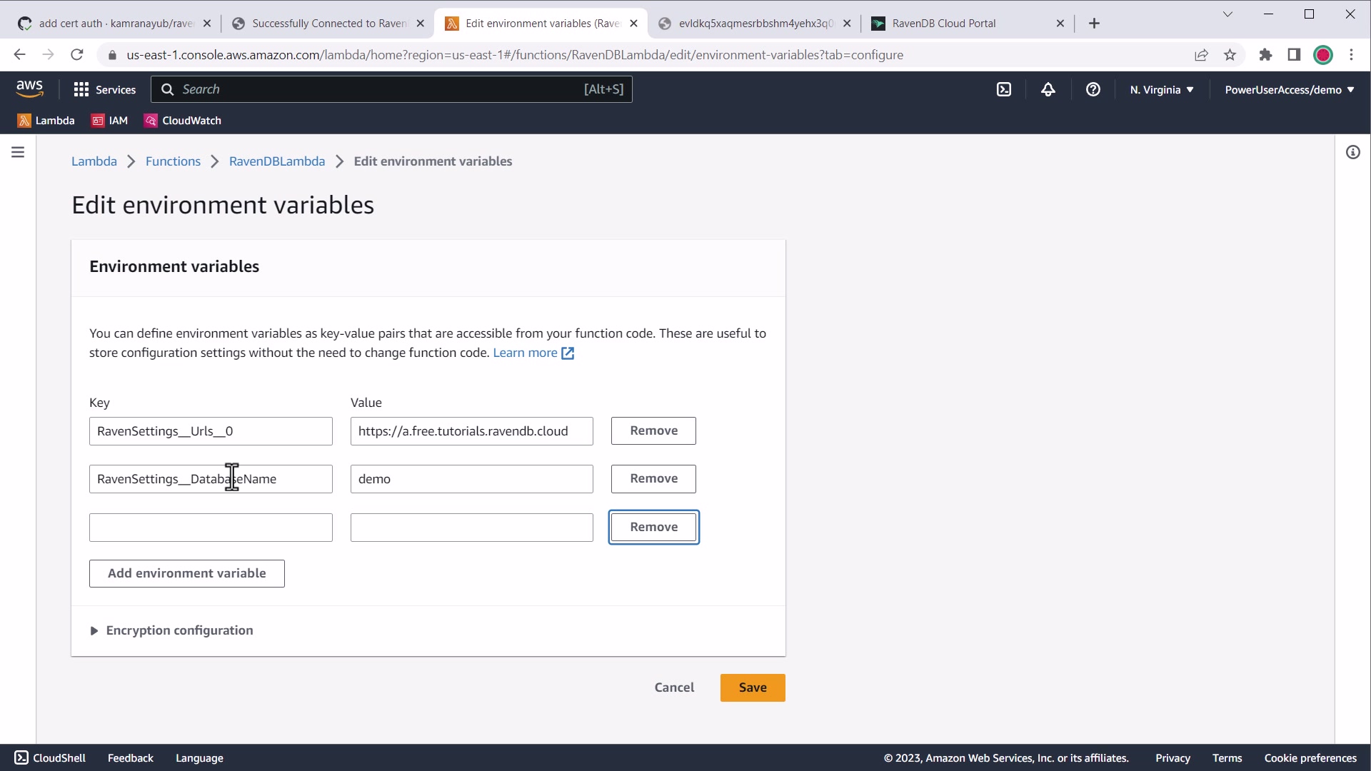1371x771 pixels.
Task: Click the RavenSettings__Urls__0 key field
Action: (211, 431)
